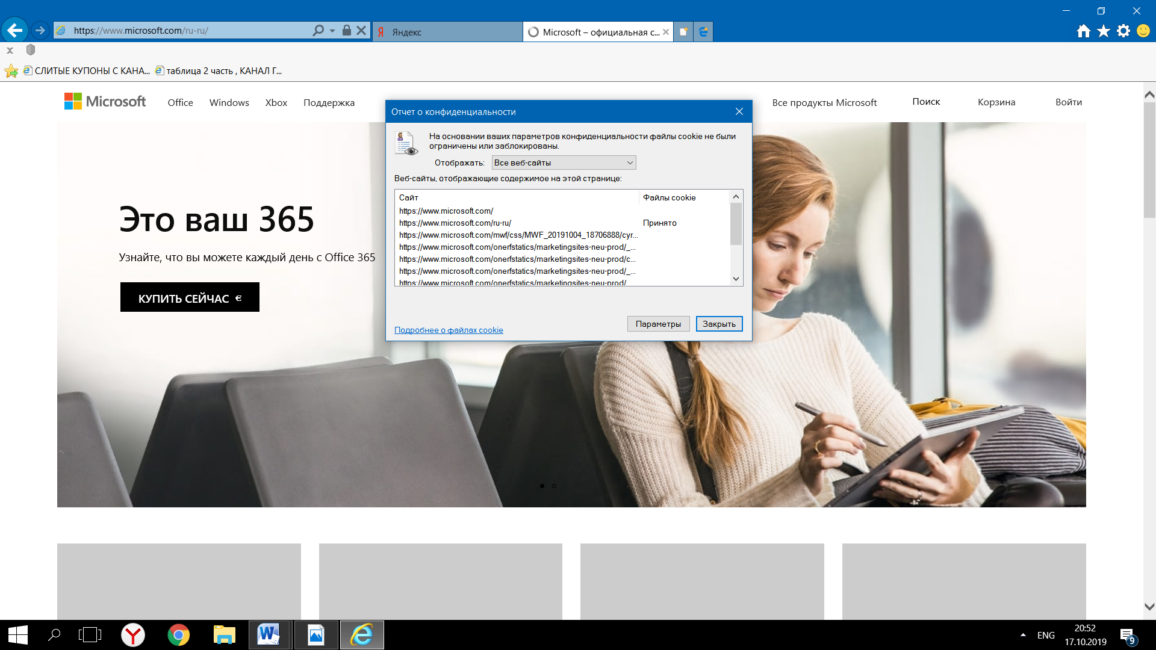Open a new tab button
The width and height of the screenshot is (1156, 650).
pyautogui.click(x=683, y=32)
